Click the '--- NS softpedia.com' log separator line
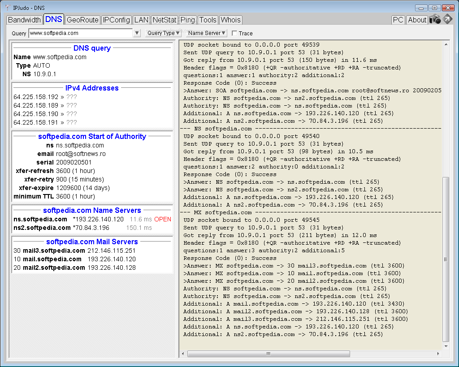The image size is (459, 367). [310, 129]
